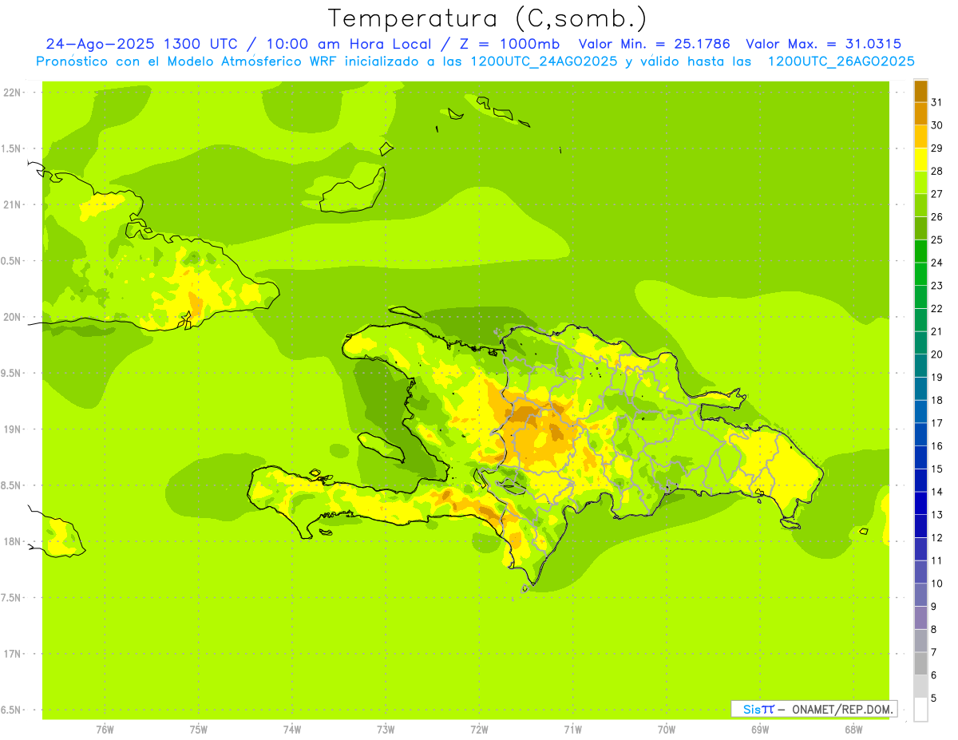Click the legend scale value "5"

click(x=934, y=698)
